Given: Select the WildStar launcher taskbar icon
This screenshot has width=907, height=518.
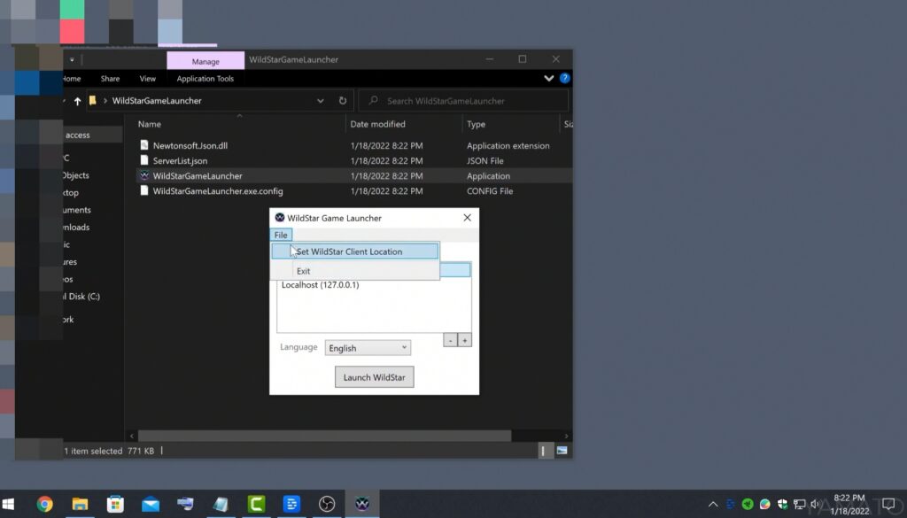Looking at the screenshot, I should [362, 504].
